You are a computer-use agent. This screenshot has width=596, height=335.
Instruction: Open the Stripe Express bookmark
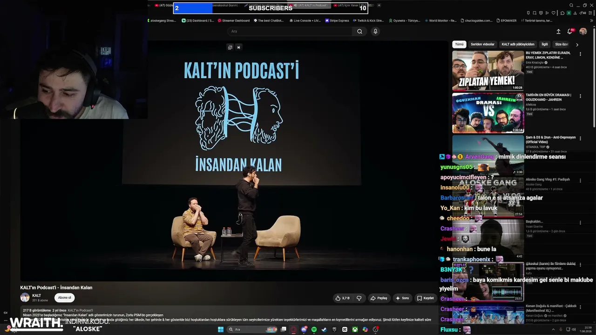pyautogui.click(x=337, y=20)
